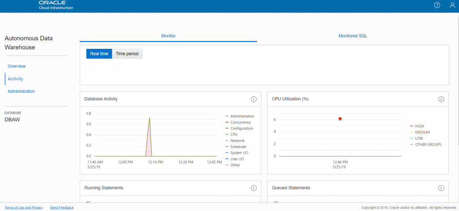The height and width of the screenshot is (211, 459).
Task: Open the help question mark icon
Action: point(437,5)
